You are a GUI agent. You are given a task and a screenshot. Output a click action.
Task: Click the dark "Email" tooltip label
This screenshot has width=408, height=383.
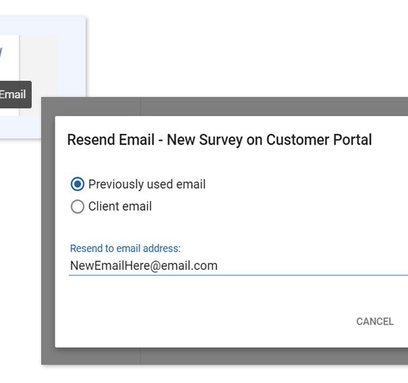coord(13,95)
